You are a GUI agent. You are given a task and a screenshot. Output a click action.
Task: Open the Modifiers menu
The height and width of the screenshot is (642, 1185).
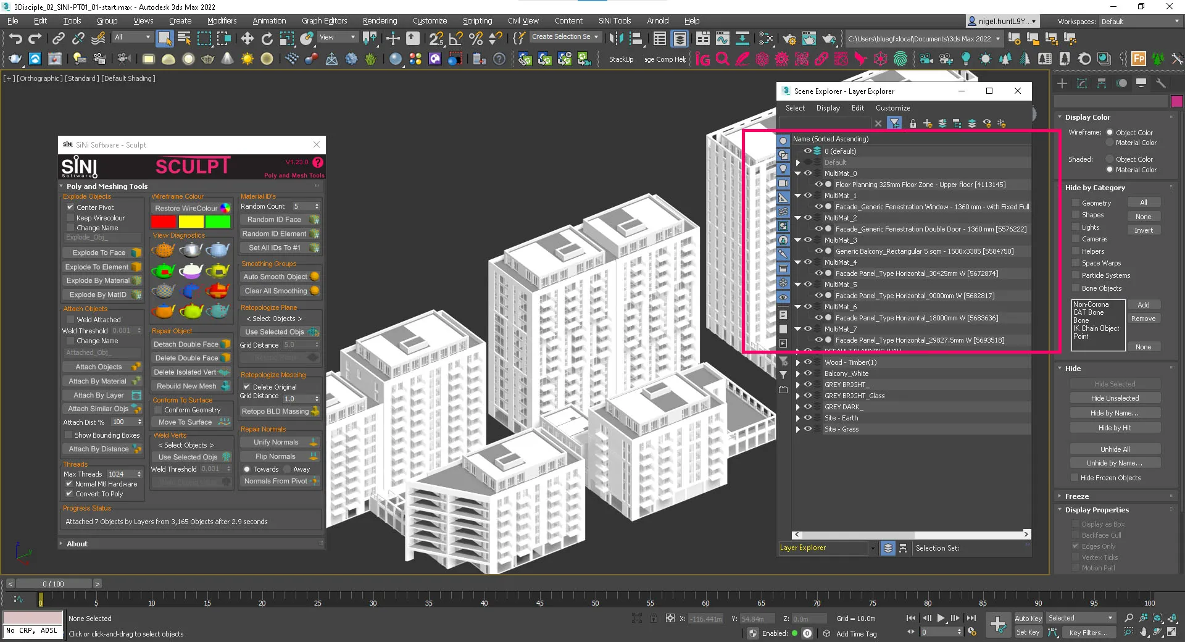pos(222,20)
